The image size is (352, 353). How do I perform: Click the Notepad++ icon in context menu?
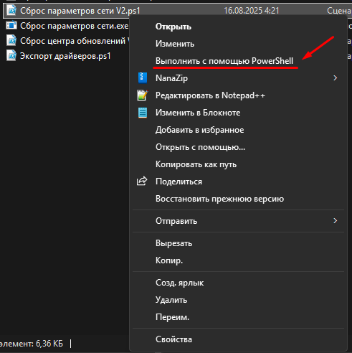click(x=143, y=95)
